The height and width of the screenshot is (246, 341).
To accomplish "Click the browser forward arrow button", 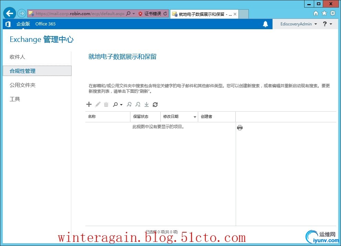I will coord(22,13).
